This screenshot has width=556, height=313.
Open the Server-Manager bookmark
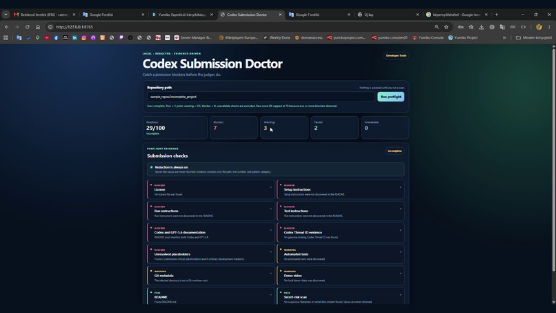[x=193, y=38]
